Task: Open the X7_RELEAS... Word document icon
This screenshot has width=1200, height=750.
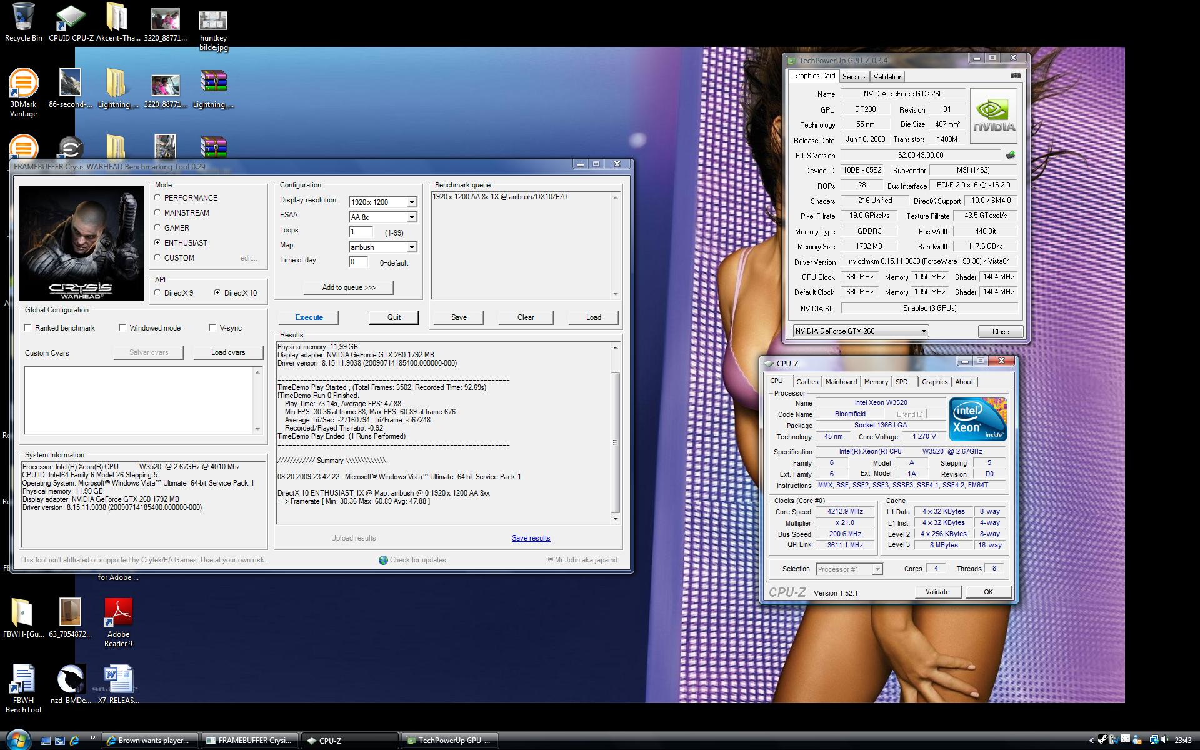Action: 118,684
